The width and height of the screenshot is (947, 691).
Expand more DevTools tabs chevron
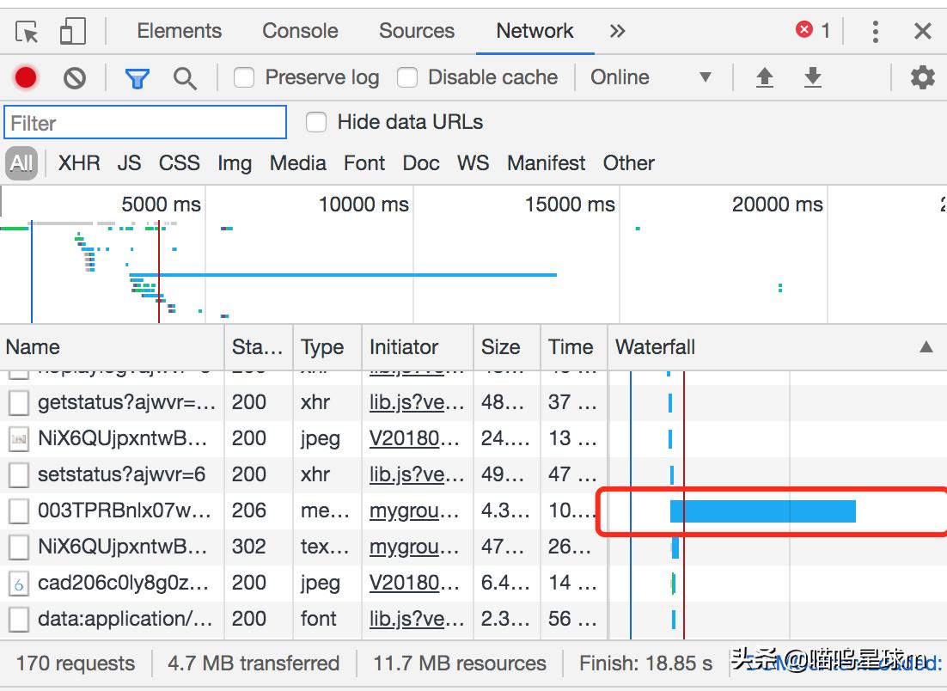pos(617,32)
